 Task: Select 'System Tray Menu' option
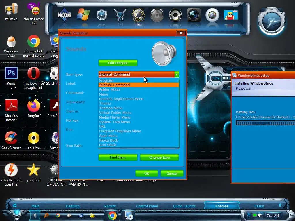(139, 122)
